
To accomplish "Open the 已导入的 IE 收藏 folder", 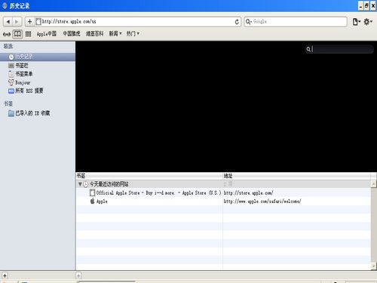I will 38,113.
